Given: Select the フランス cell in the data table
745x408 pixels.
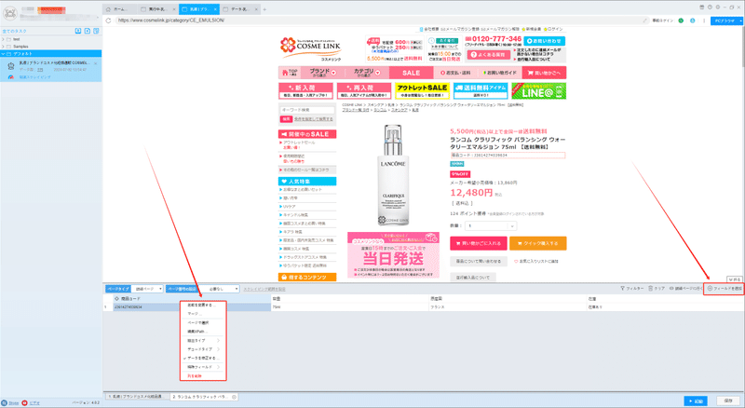Looking at the screenshot, I should click(508, 307).
